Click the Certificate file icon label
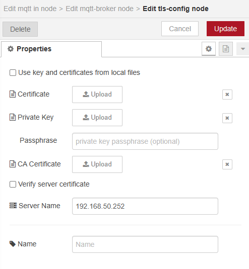 (x=13, y=94)
